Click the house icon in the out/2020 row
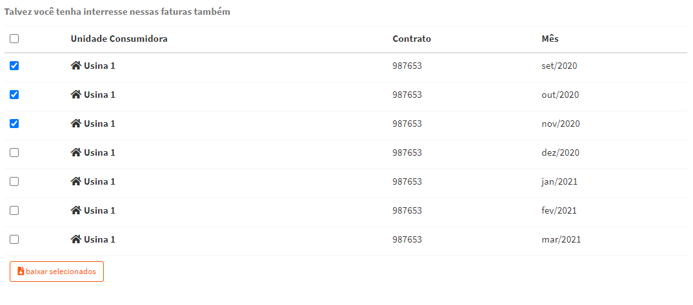The height and width of the screenshot is (305, 693). 75,95
